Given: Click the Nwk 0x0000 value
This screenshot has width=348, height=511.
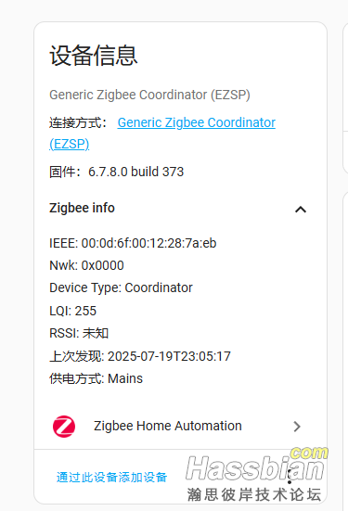Looking at the screenshot, I should tap(102, 265).
